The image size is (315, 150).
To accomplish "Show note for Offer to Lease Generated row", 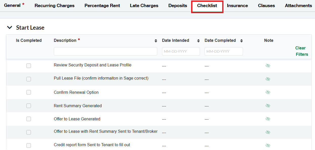I will click(x=268, y=119).
